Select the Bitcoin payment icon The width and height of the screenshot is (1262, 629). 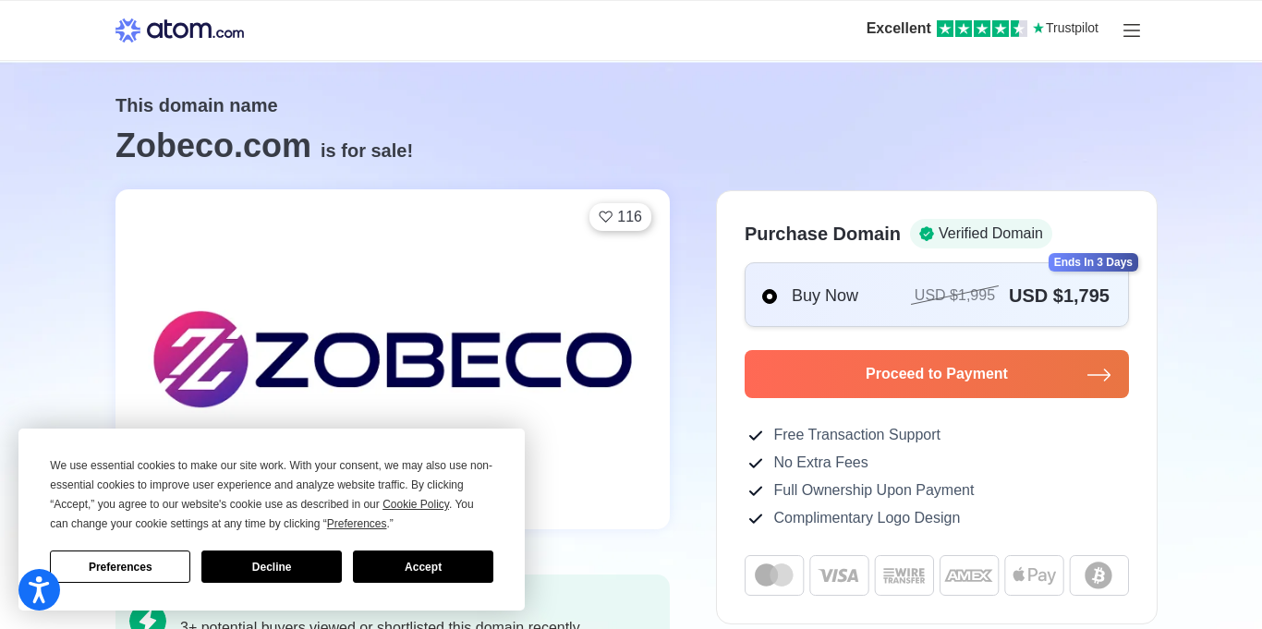click(x=1098, y=575)
